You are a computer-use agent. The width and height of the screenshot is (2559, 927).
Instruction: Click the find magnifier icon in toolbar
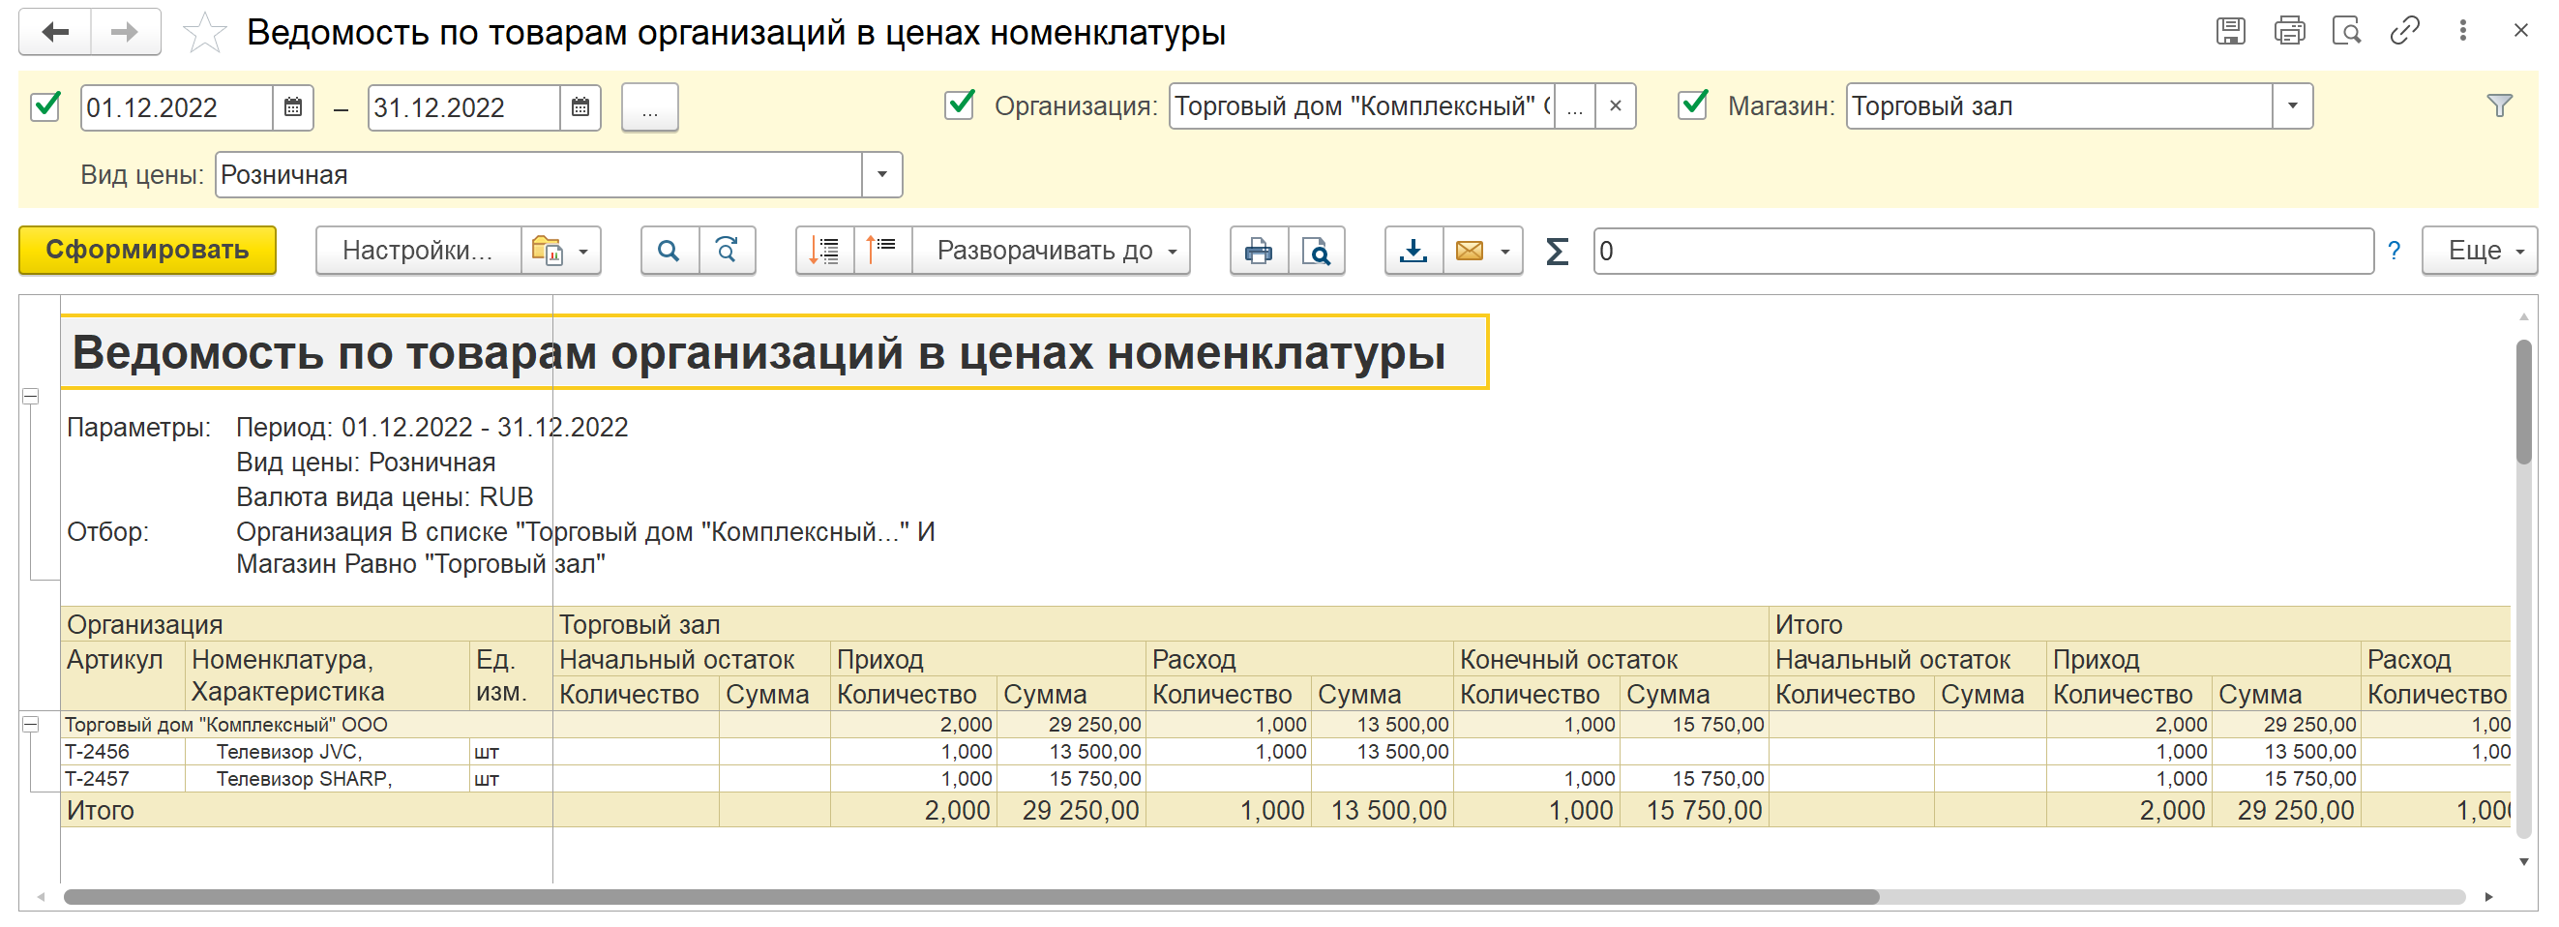click(x=669, y=251)
